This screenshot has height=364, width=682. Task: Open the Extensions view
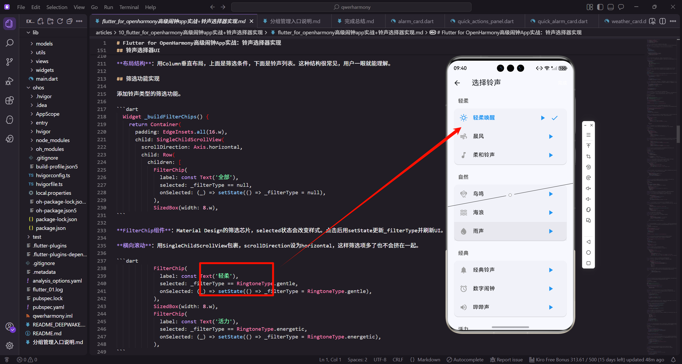tap(10, 100)
